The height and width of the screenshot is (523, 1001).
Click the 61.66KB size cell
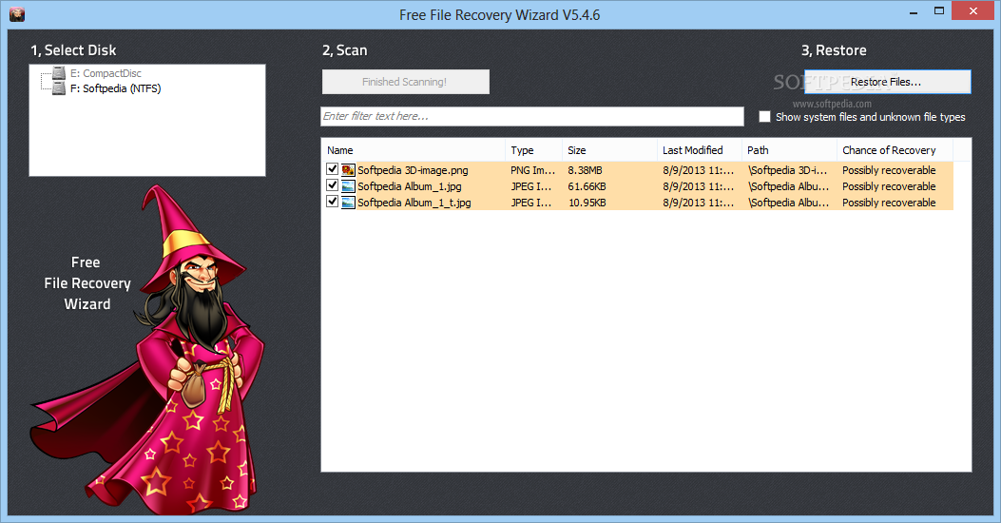[x=587, y=186]
